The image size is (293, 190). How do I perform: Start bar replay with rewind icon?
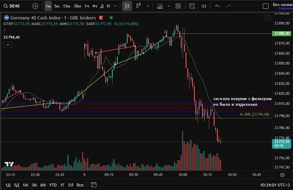[204, 6]
